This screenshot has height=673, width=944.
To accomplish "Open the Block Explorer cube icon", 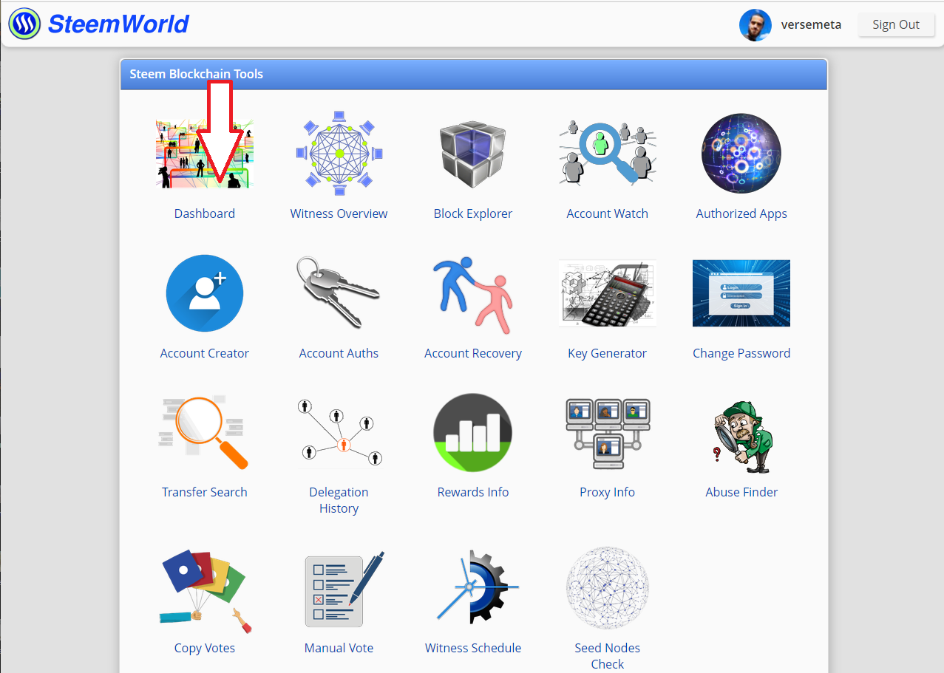I will pos(473,154).
